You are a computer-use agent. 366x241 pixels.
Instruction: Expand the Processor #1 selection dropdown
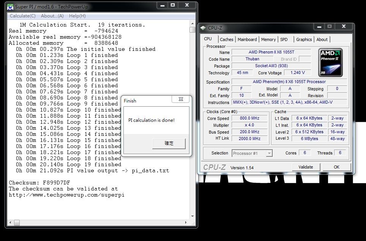click(269, 153)
